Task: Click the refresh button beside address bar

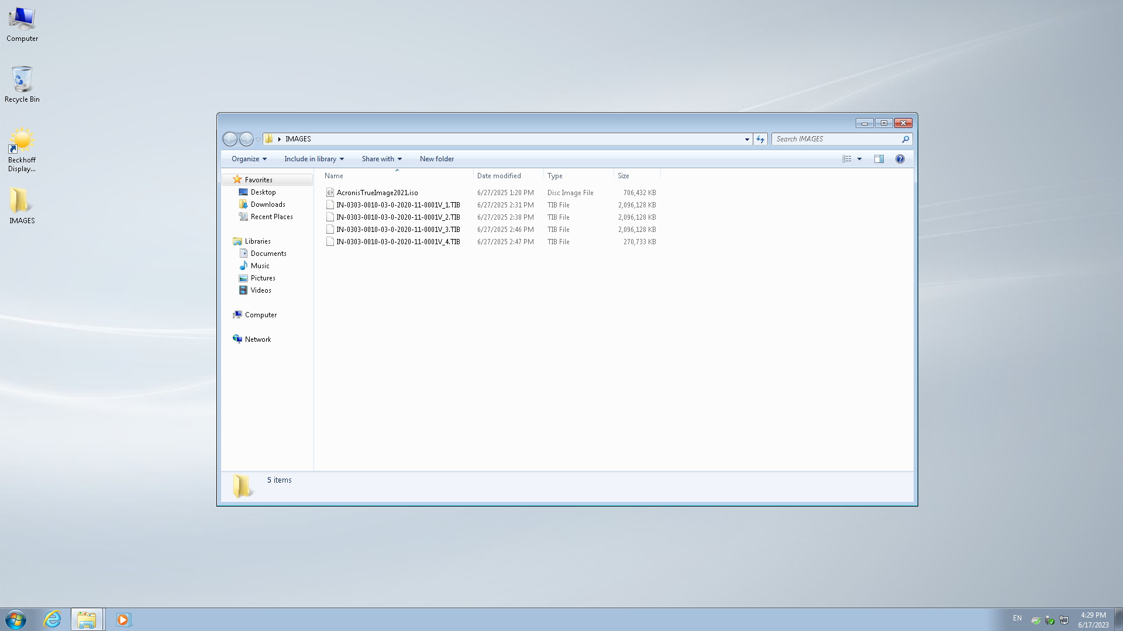Action: (760, 139)
